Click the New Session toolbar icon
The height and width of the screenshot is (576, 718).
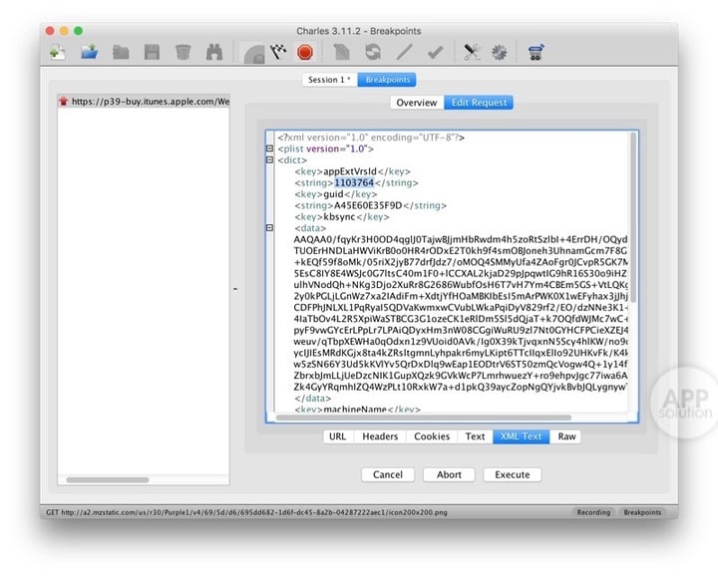click(x=59, y=52)
